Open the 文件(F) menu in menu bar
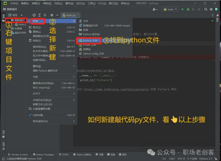Image resolution: width=221 pixels, height=161 pixels. pos(14,3)
